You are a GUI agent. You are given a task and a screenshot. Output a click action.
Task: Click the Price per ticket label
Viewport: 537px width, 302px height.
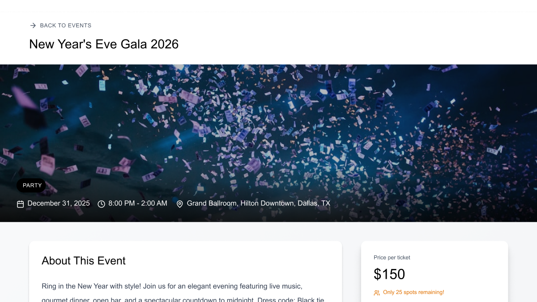392,257
